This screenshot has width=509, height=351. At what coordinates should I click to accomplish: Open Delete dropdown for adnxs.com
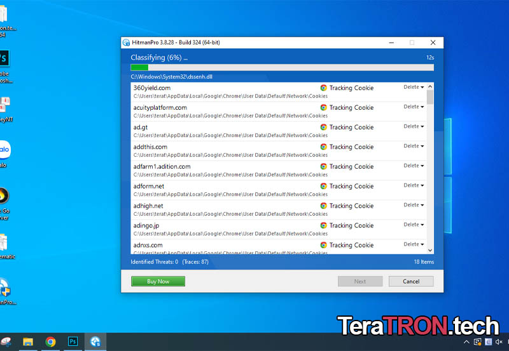pos(414,244)
